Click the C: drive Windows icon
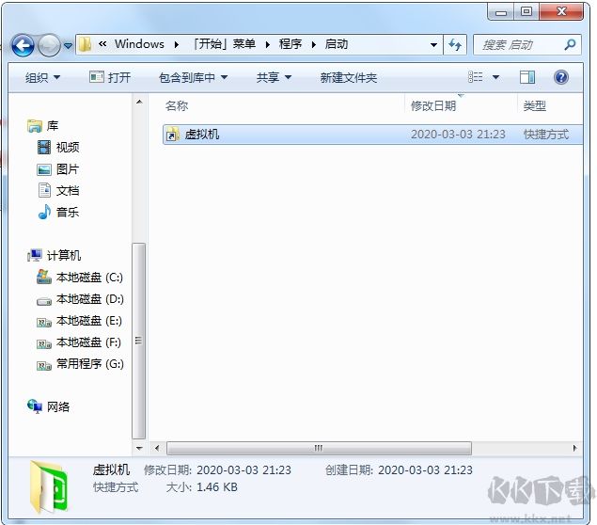 click(44, 277)
